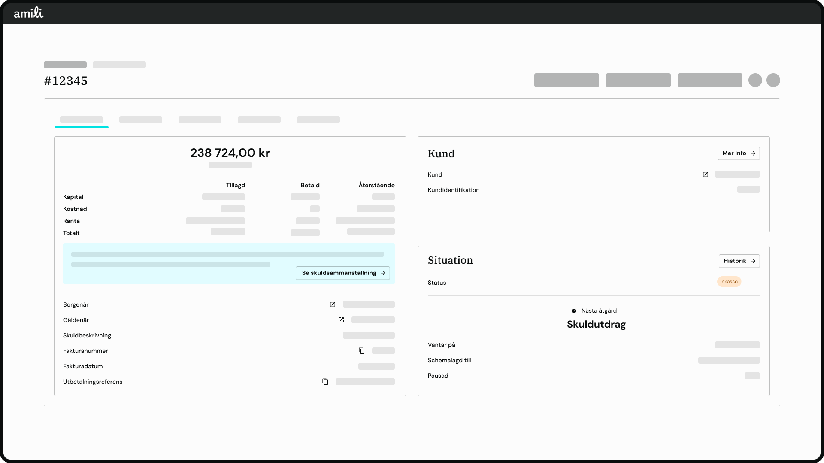
Task: Open Historik in Situation panel
Action: pos(739,261)
